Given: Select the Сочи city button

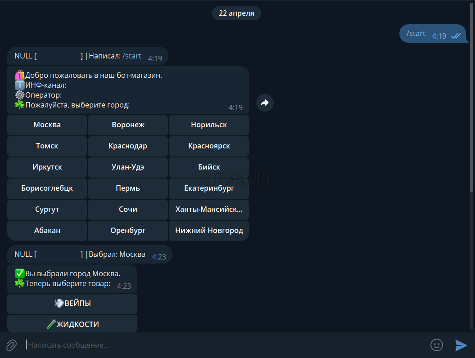Looking at the screenshot, I should 128,210.
